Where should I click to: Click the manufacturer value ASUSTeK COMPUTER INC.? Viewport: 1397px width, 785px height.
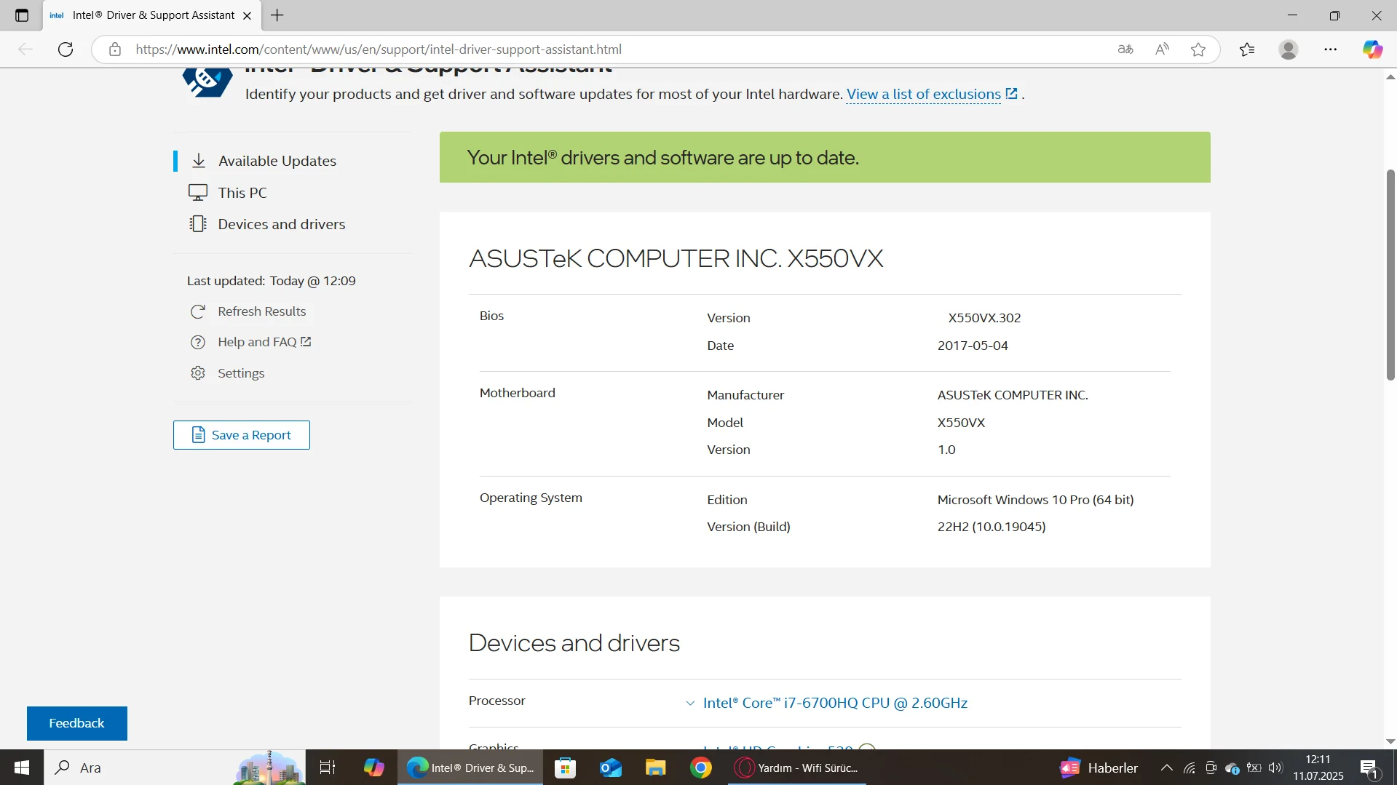(x=1013, y=395)
